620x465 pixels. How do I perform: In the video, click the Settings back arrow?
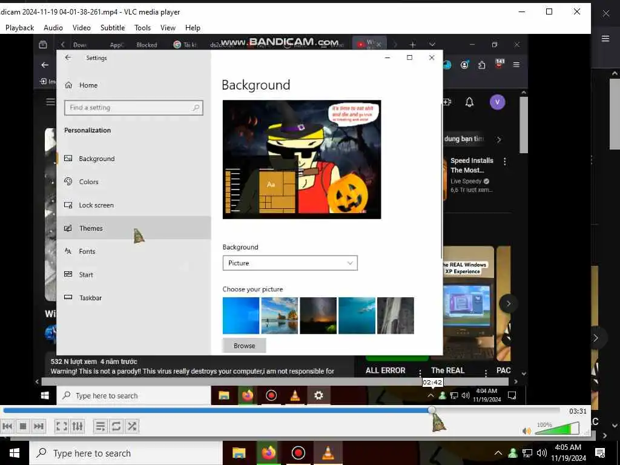[68, 58]
